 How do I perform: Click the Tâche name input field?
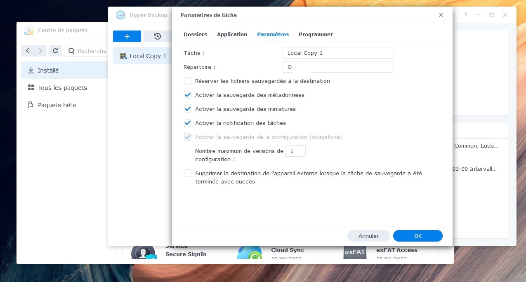[x=338, y=53]
